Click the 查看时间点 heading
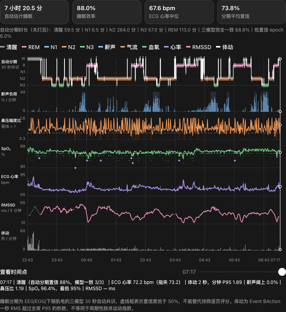The width and height of the screenshot is (286, 312). 14,272
